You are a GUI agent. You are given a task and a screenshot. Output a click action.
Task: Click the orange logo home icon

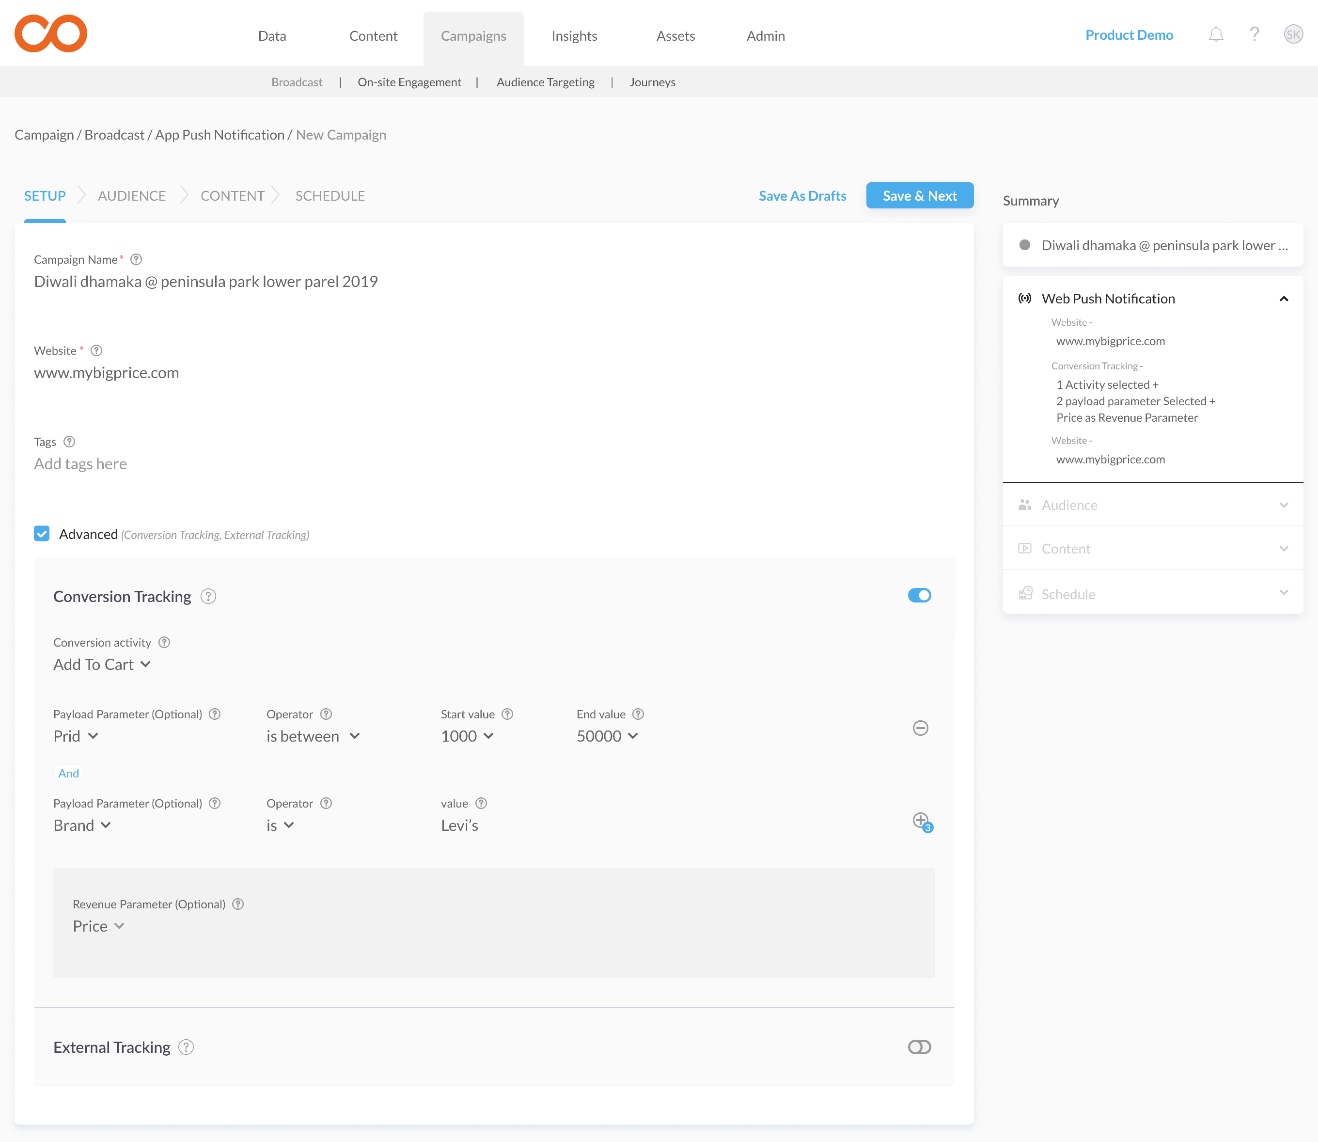51,33
